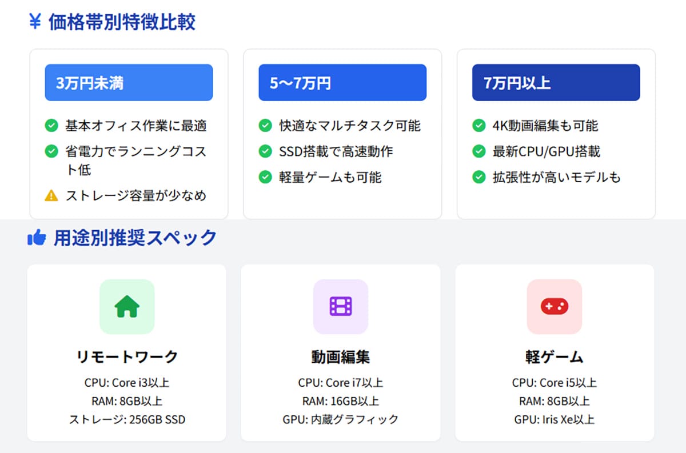This screenshot has height=453, width=686.
Task: Click the 動画編集 card title
Action: (341, 357)
